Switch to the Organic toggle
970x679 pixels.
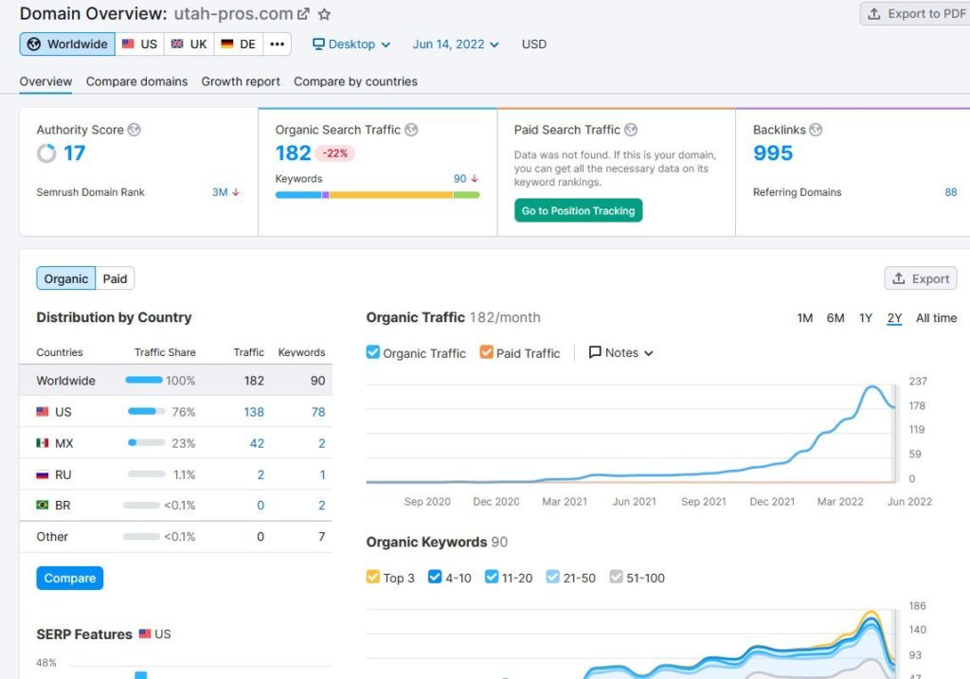(x=66, y=279)
